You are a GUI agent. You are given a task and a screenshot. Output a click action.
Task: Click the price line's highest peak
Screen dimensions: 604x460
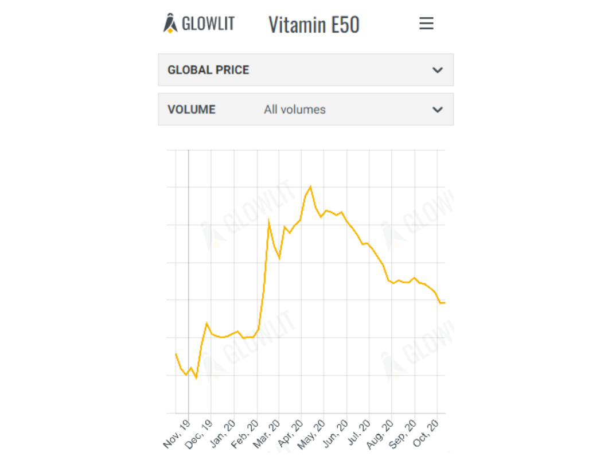point(310,186)
